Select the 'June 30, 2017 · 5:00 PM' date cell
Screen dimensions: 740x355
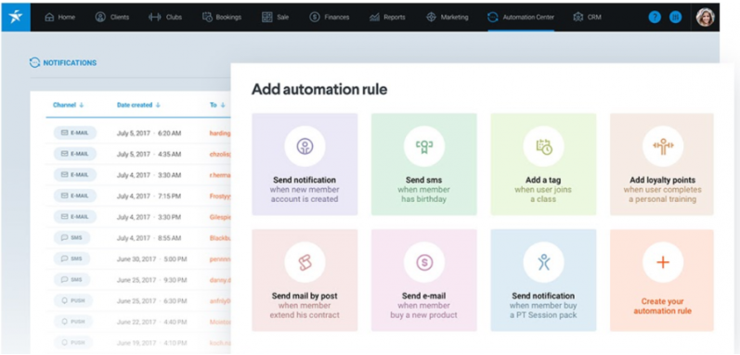tap(151, 259)
